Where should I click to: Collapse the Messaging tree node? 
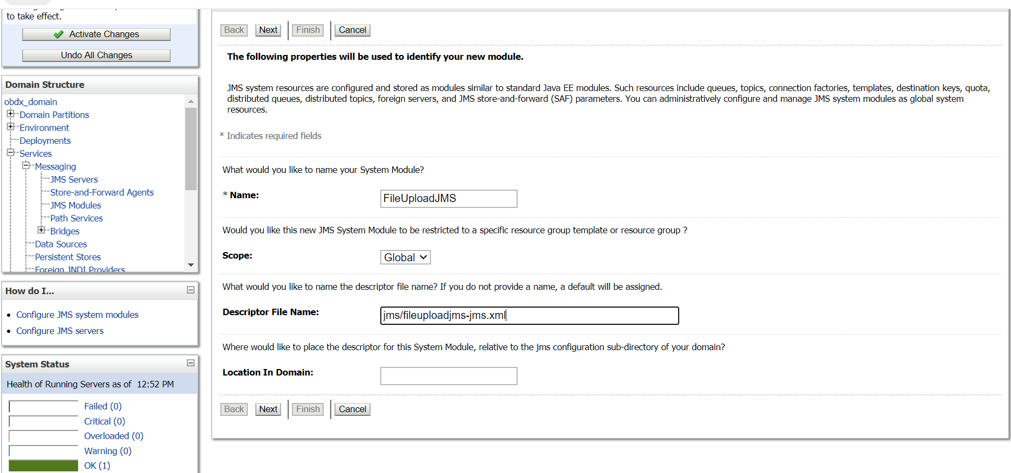tap(25, 165)
